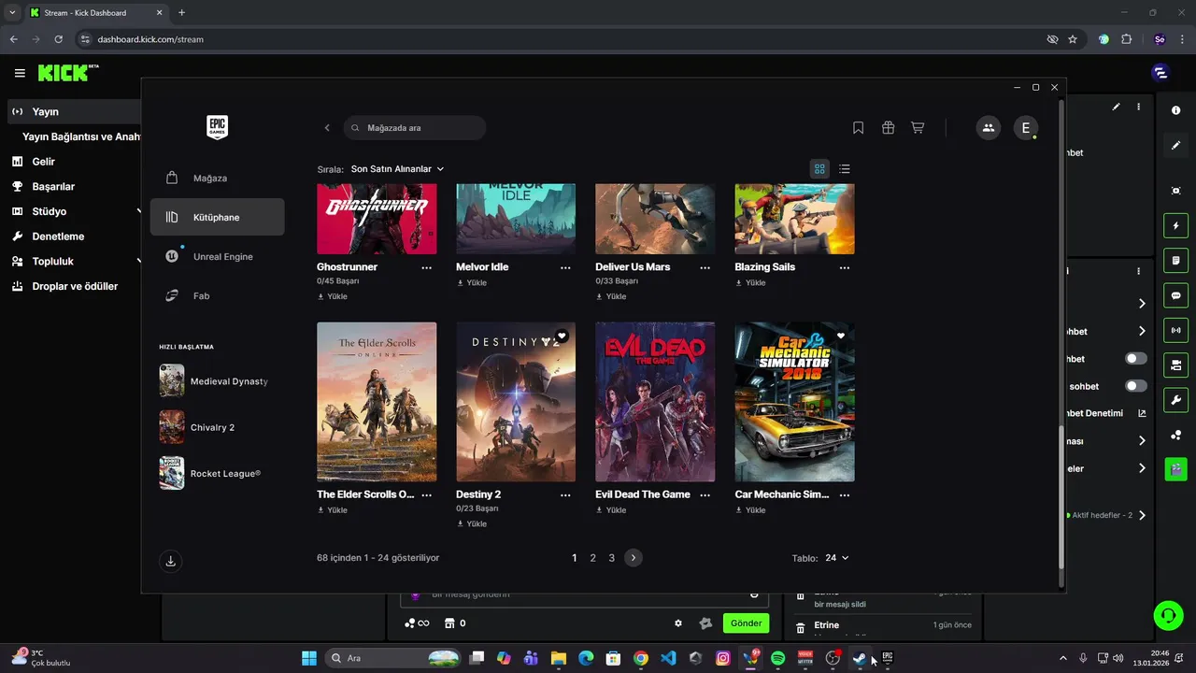Go back using Epic launcher back arrow
The width and height of the screenshot is (1196, 673).
[x=327, y=128]
